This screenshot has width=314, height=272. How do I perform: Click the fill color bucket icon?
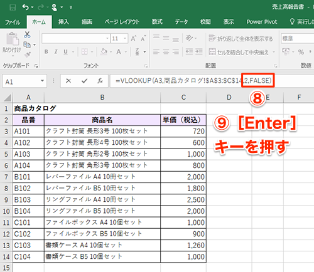pyautogui.click(x=104, y=51)
